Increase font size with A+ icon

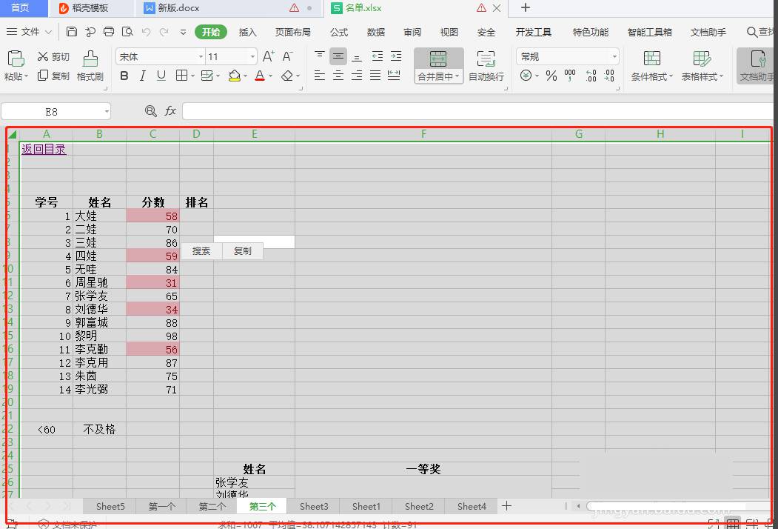(x=268, y=56)
